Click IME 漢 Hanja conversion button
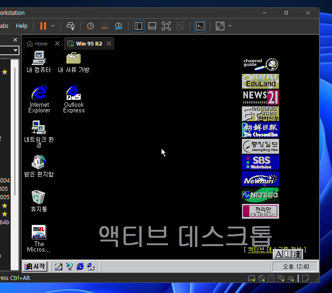This screenshot has height=293, width=332. pyautogui.click(x=297, y=254)
